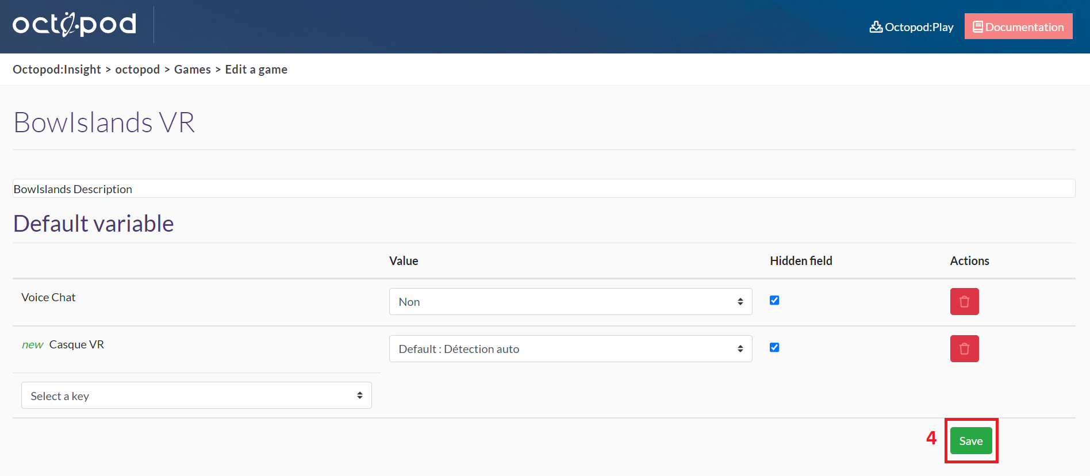The height and width of the screenshot is (476, 1090).
Task: Click the BowIslands Description field
Action: 544,189
